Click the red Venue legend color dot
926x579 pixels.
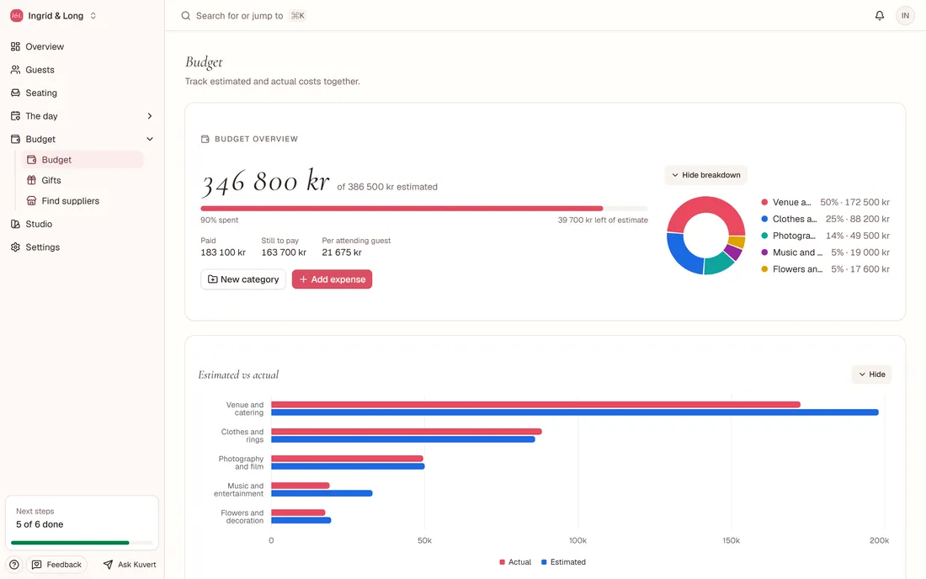pyautogui.click(x=764, y=203)
